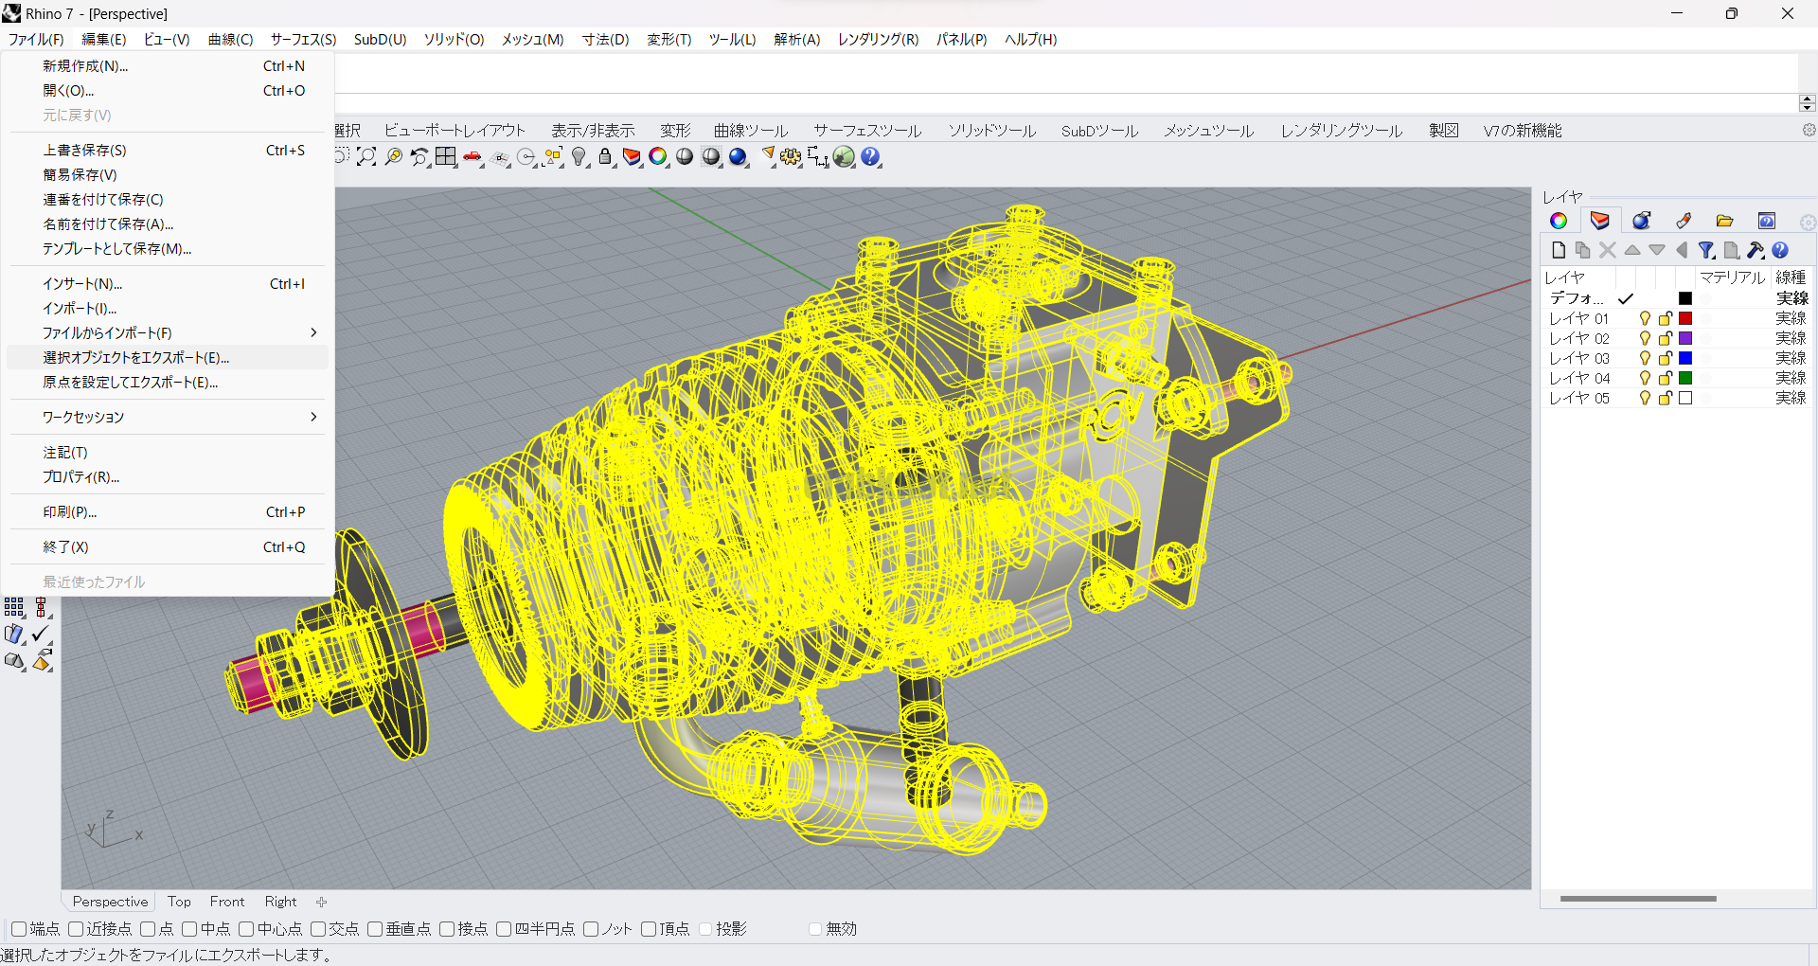Open the サーフェスツール toolbar tab
This screenshot has width=1818, height=966.
(x=866, y=131)
